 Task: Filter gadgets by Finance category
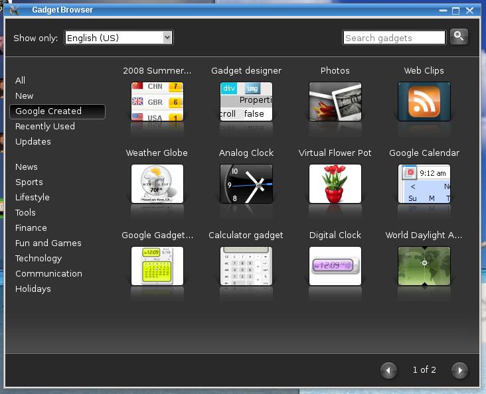coord(31,228)
